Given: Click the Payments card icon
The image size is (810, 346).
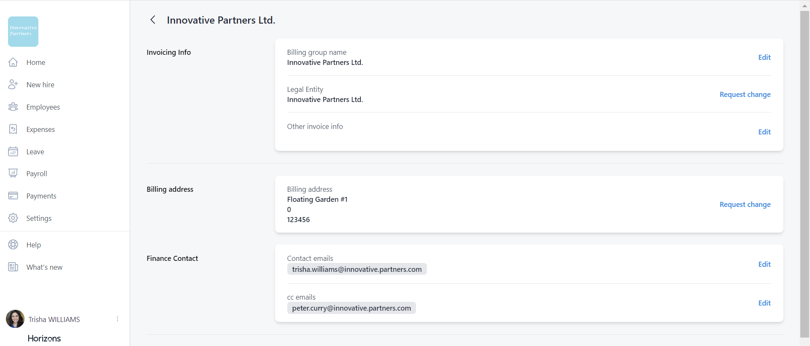Looking at the screenshot, I should pyautogui.click(x=13, y=196).
